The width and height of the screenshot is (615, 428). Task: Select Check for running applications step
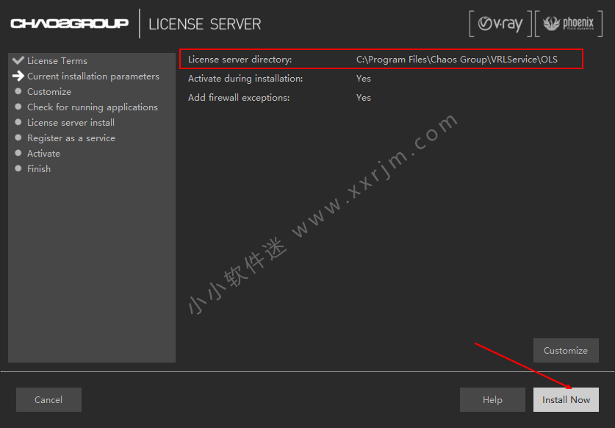click(x=93, y=107)
